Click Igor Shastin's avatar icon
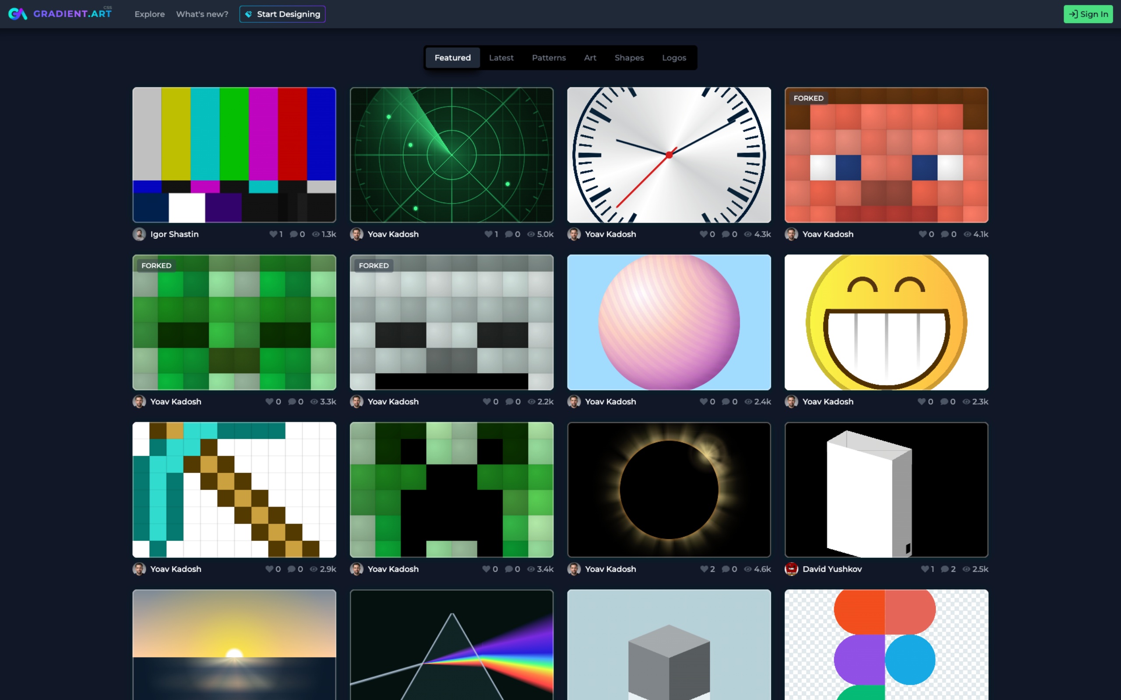This screenshot has height=700, width=1121. pos(139,234)
